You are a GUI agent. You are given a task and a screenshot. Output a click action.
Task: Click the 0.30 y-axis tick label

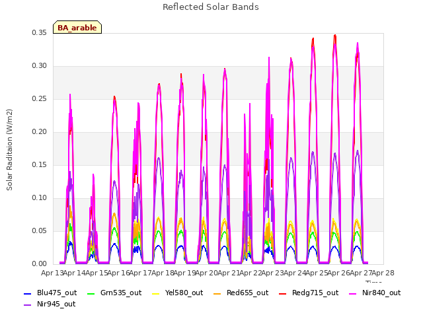[x=40, y=66]
